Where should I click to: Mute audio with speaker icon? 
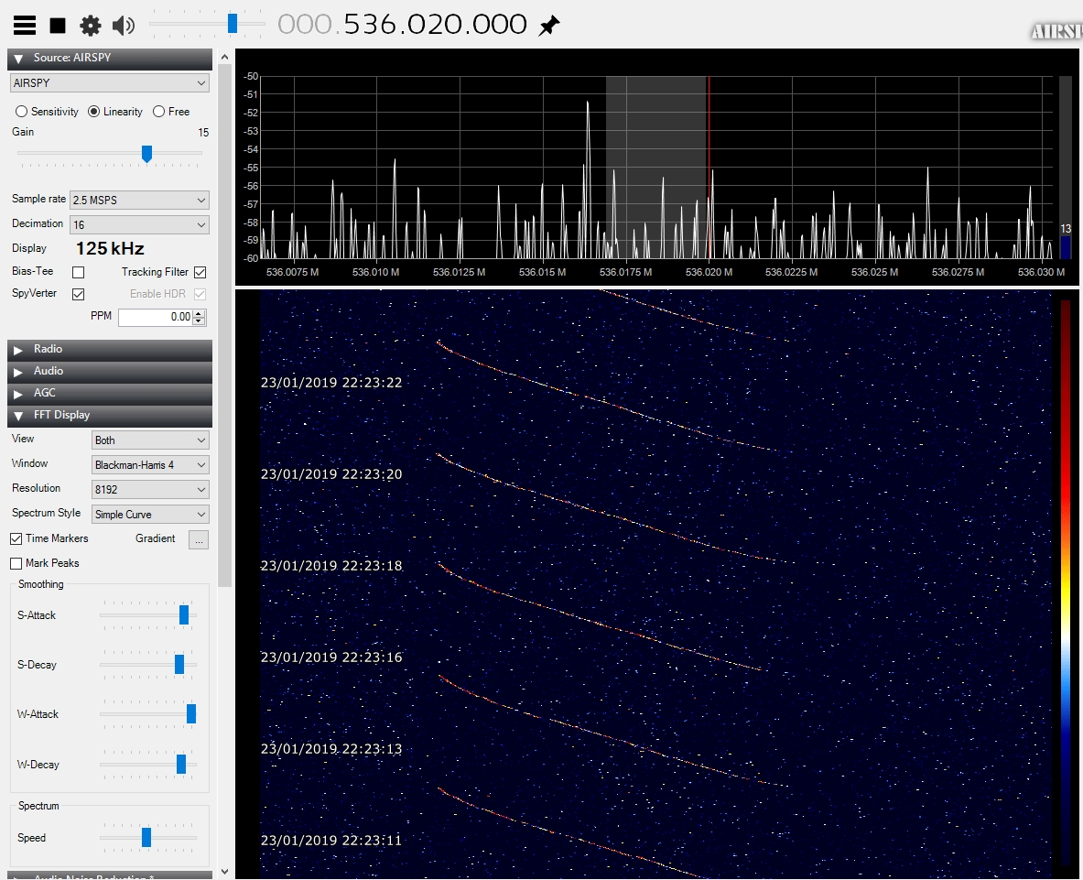pos(123,26)
